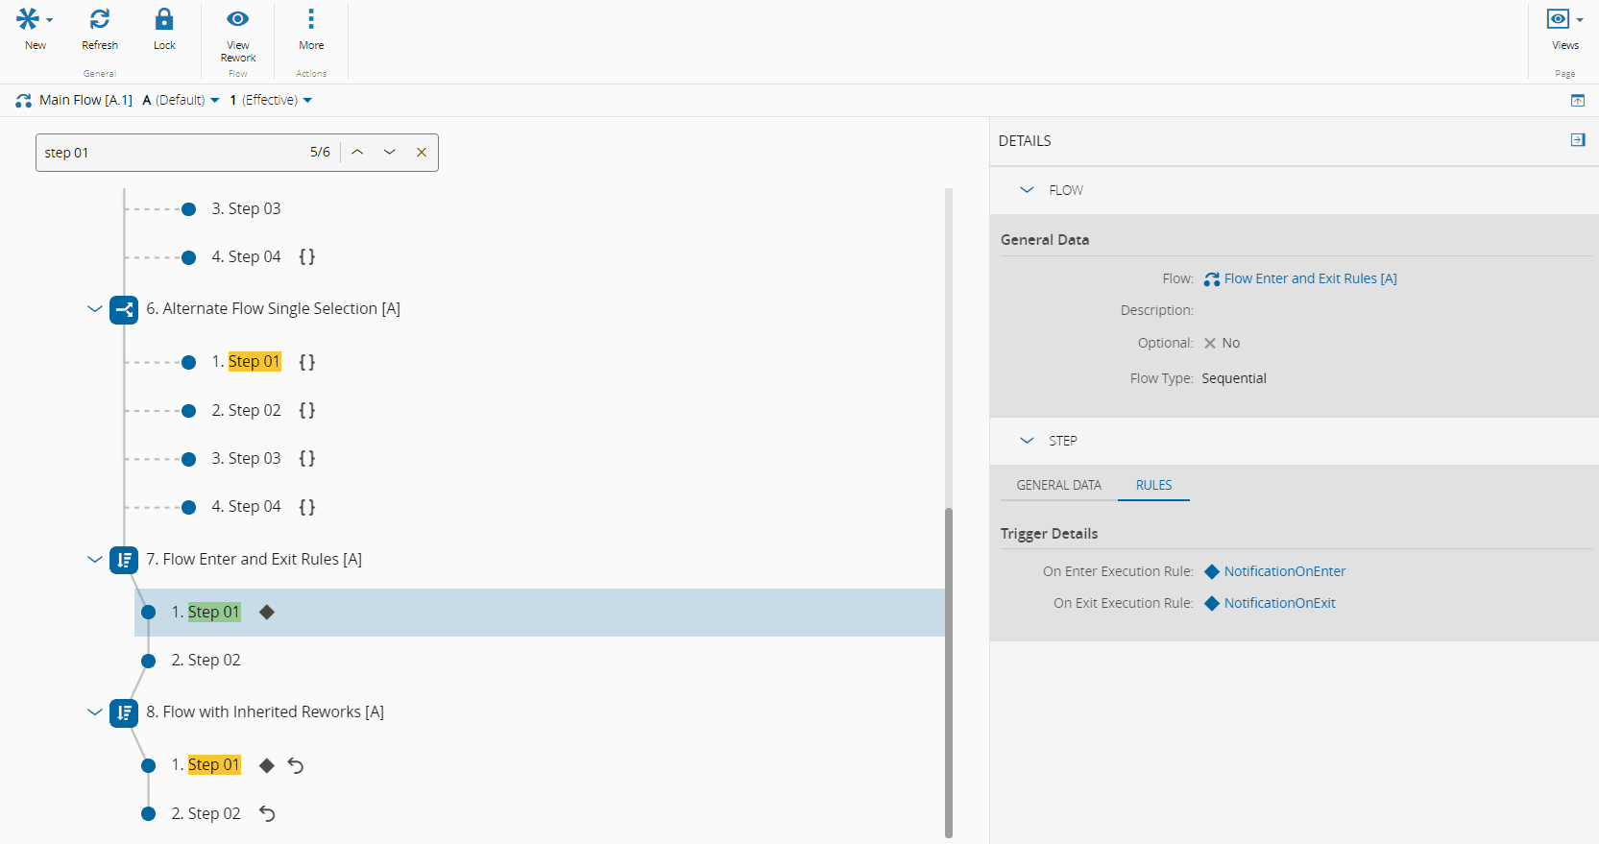The width and height of the screenshot is (1599, 844).
Task: Select the Rules tab
Action: click(x=1153, y=485)
